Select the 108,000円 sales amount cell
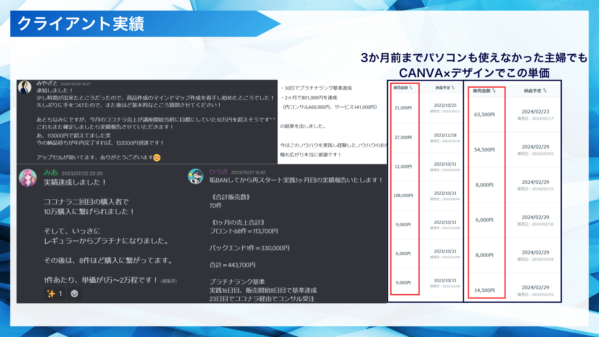Viewport: 599px width, 337px height. tap(403, 196)
